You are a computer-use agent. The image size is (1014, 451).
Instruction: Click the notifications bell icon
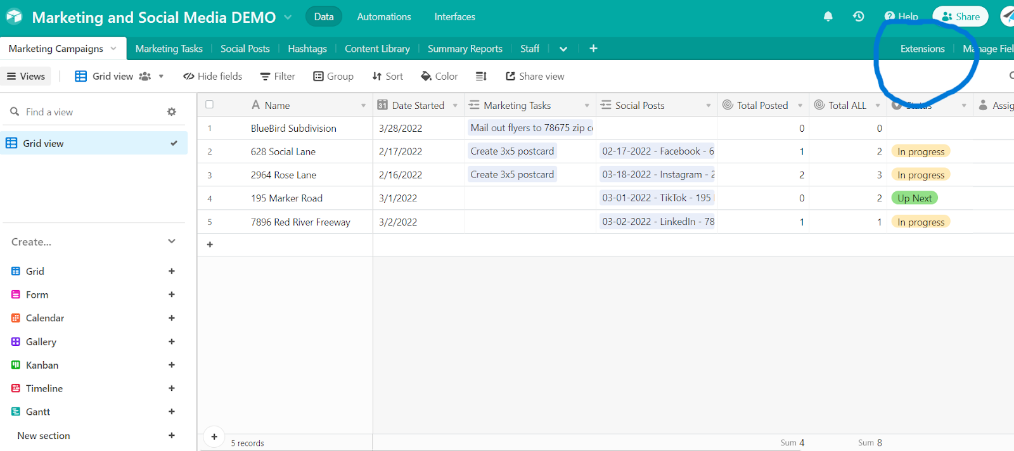828,16
